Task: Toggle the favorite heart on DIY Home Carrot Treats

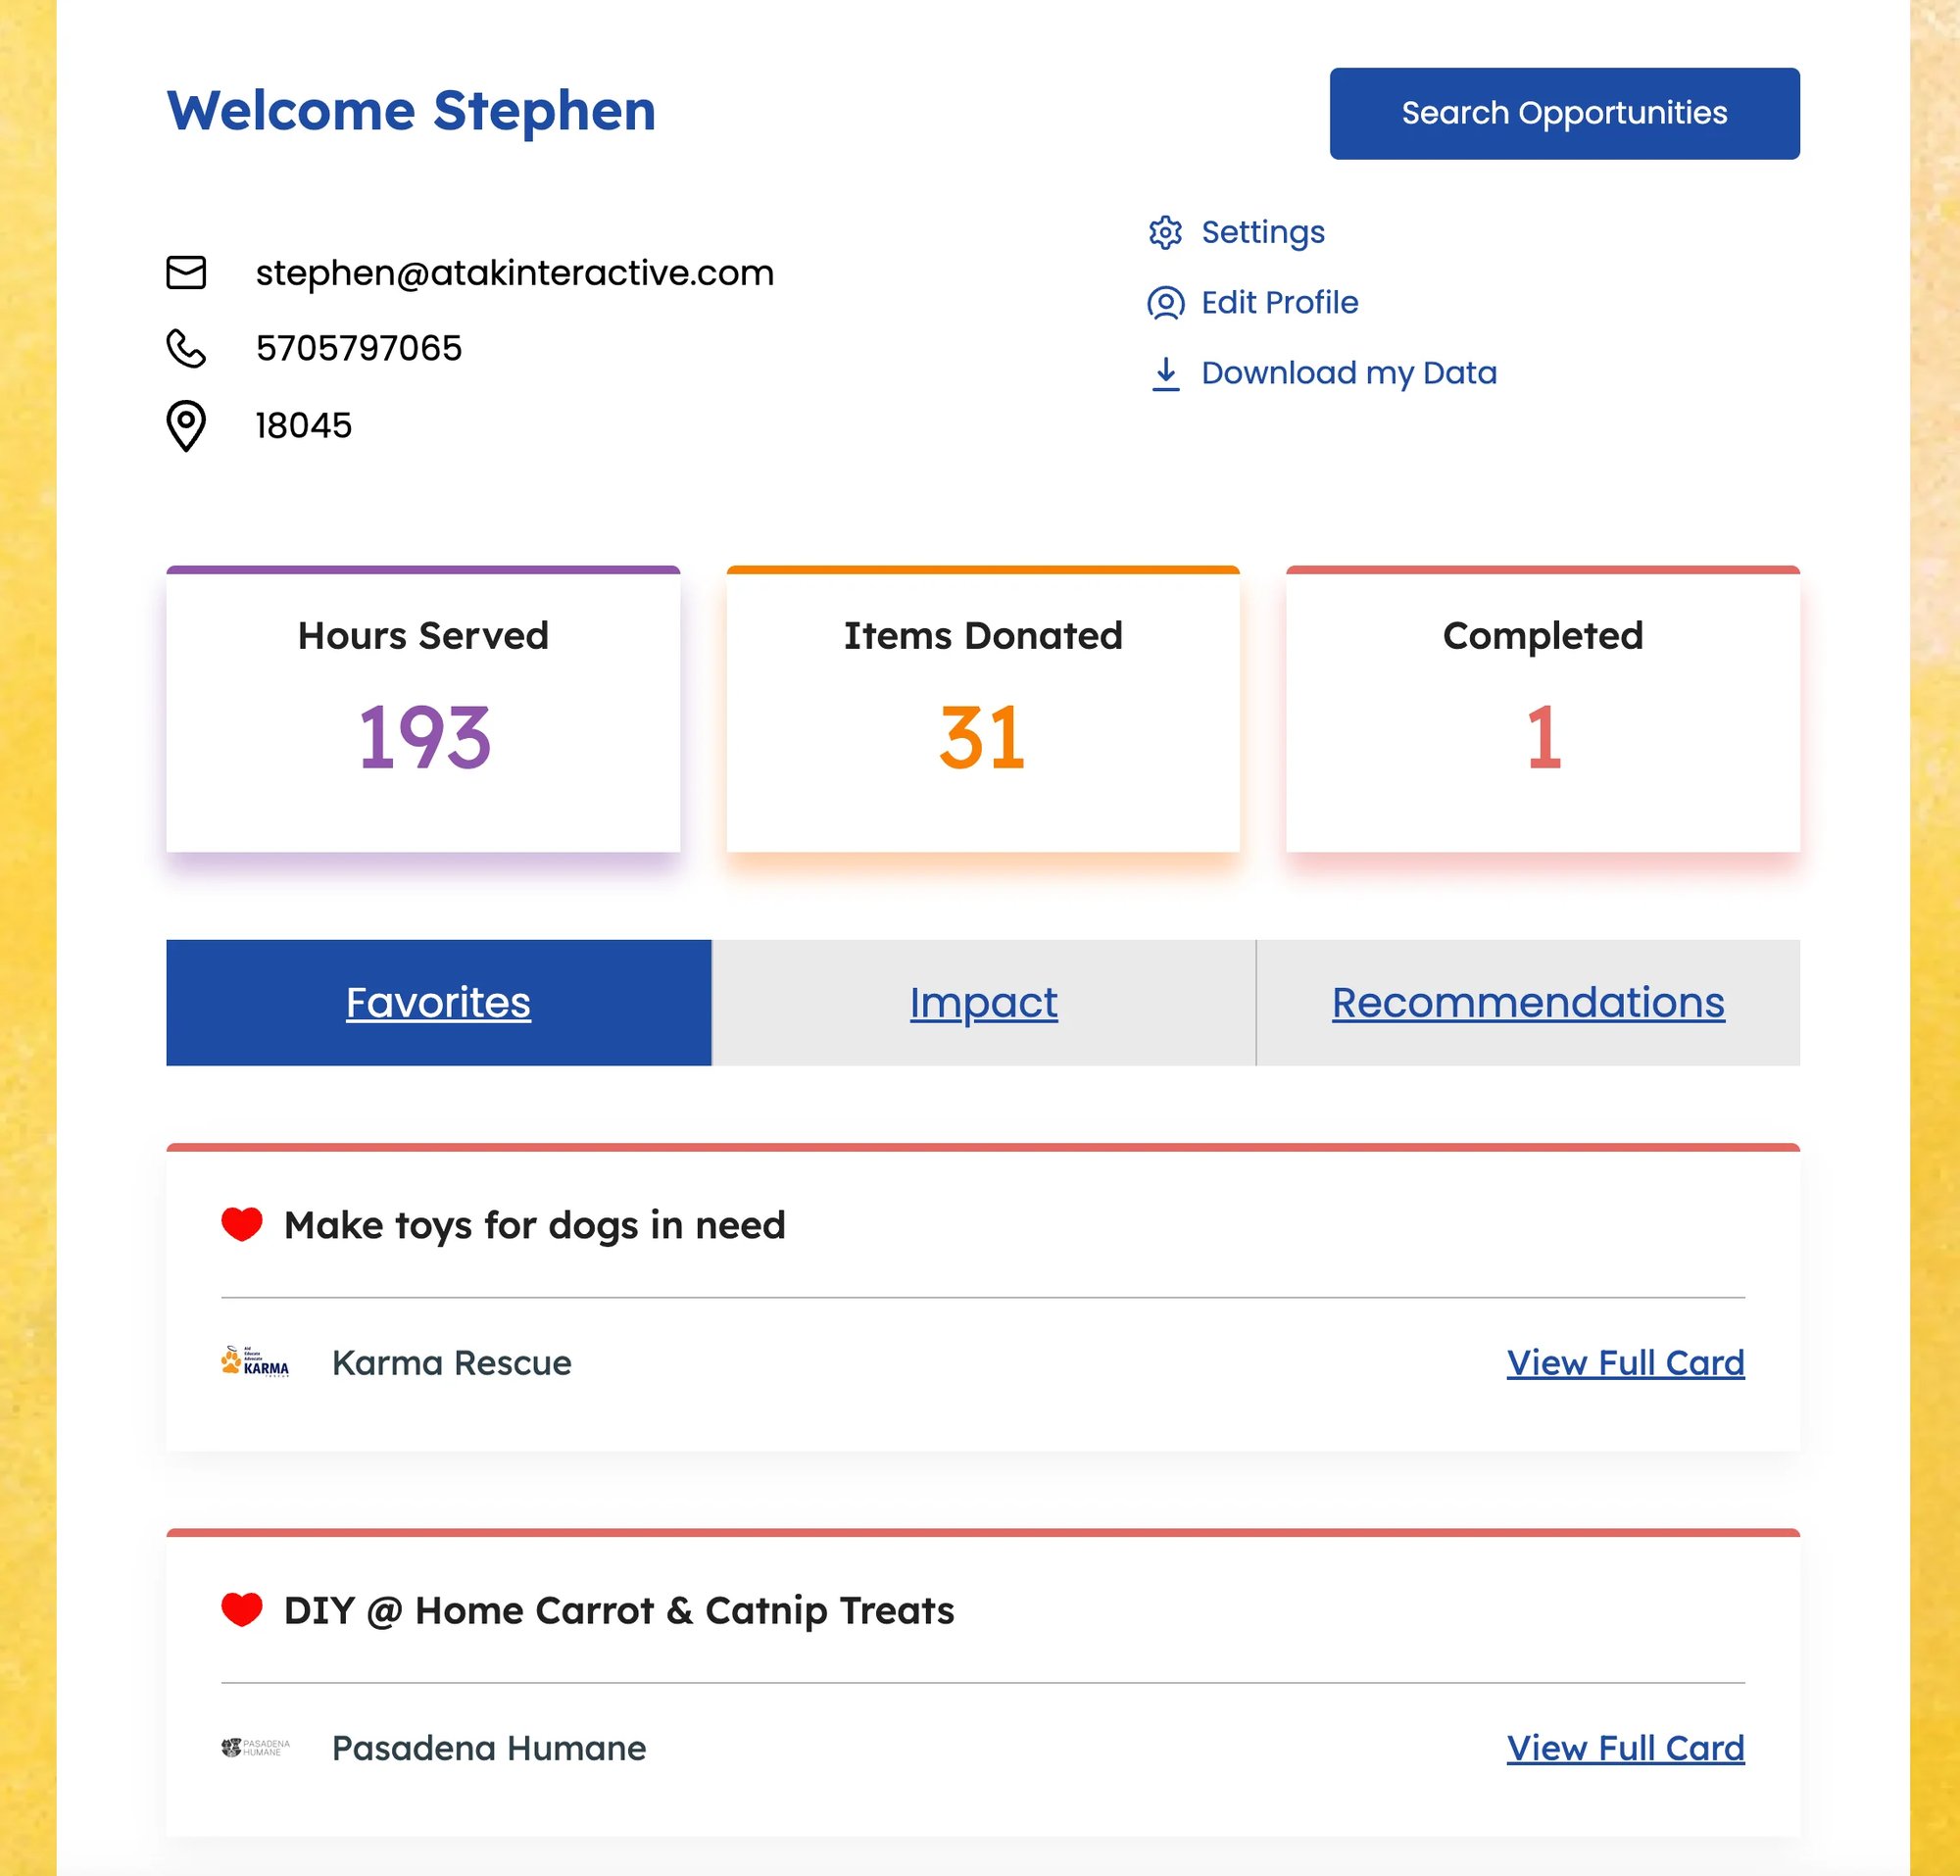Action: click(x=243, y=1610)
